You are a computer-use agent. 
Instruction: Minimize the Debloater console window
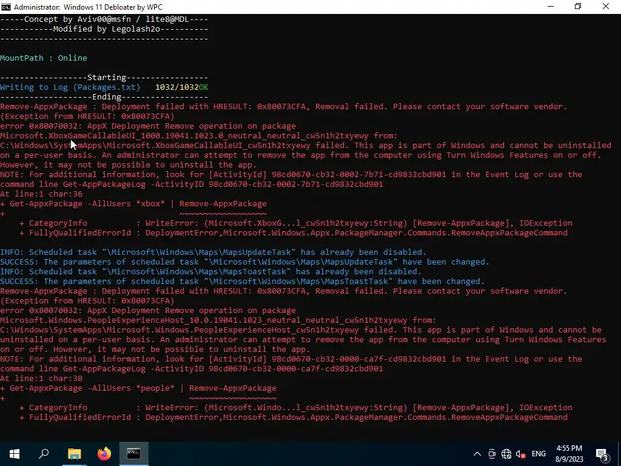click(551, 7)
